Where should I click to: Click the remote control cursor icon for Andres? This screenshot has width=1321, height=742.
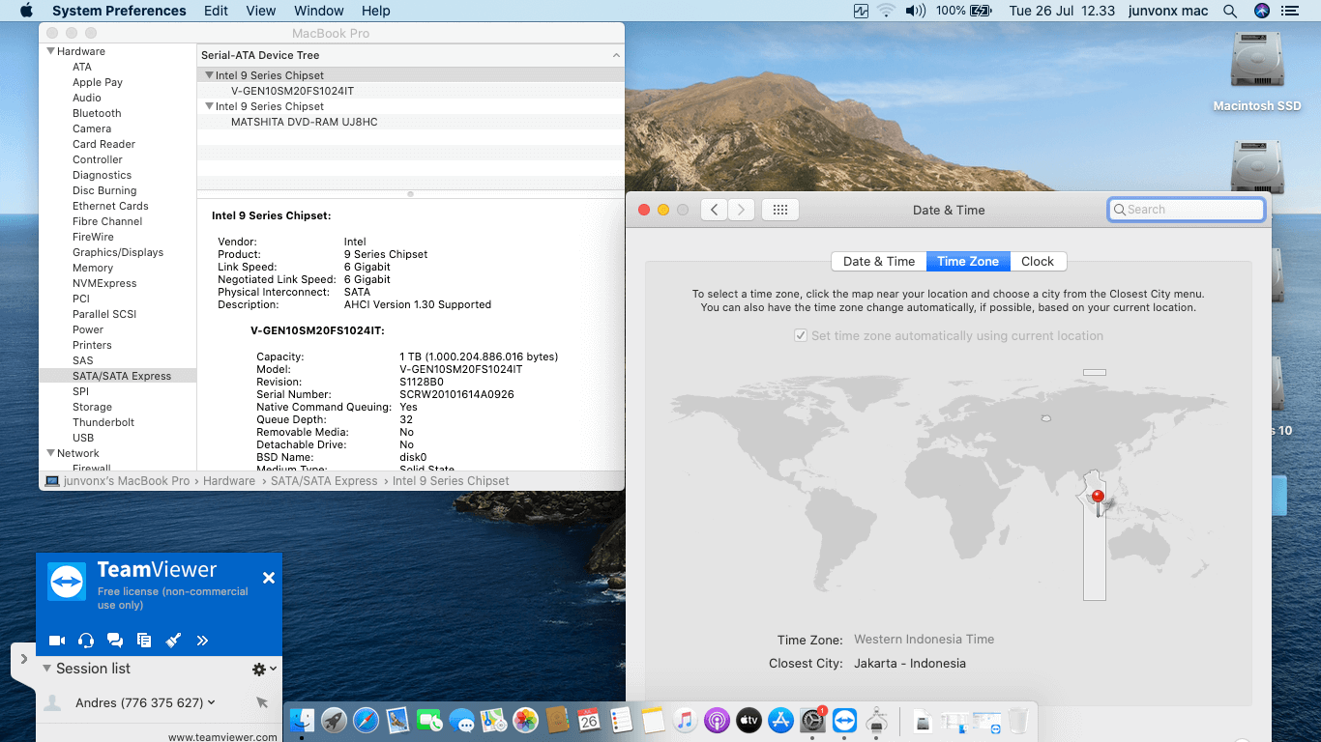(262, 703)
